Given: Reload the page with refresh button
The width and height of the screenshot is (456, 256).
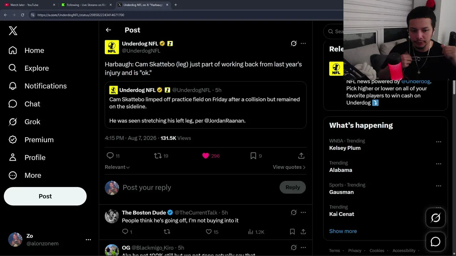Looking at the screenshot, I should 22,15.
